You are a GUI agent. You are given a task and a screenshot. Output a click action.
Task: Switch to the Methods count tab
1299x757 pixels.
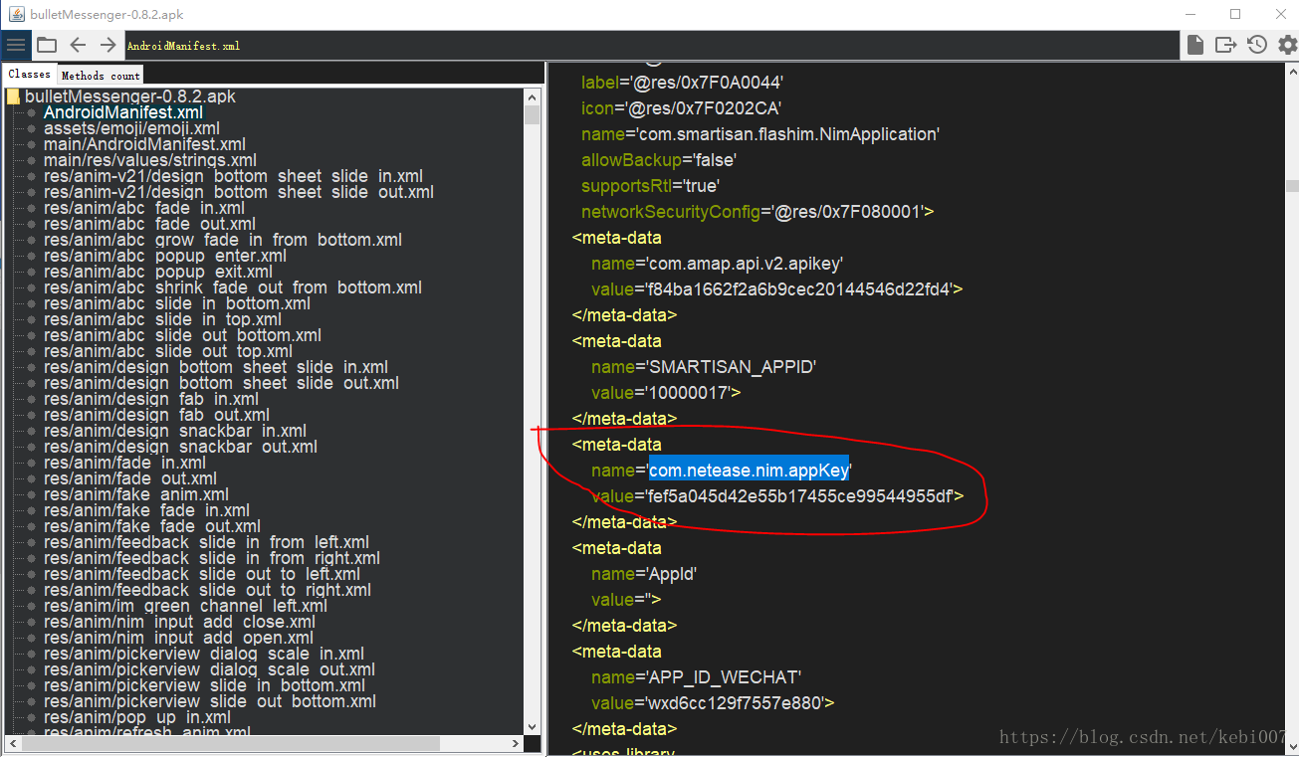coord(101,75)
